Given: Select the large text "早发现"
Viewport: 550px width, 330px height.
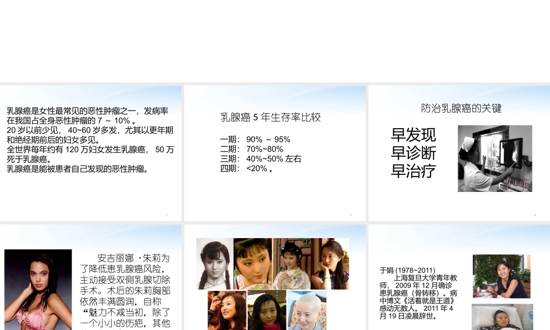Looking at the screenshot, I should tap(413, 135).
